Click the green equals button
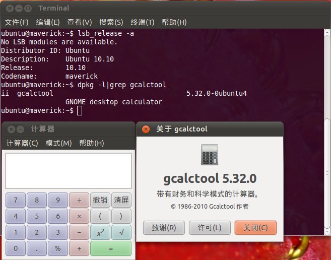This screenshot has width=331, height=260. [111, 248]
